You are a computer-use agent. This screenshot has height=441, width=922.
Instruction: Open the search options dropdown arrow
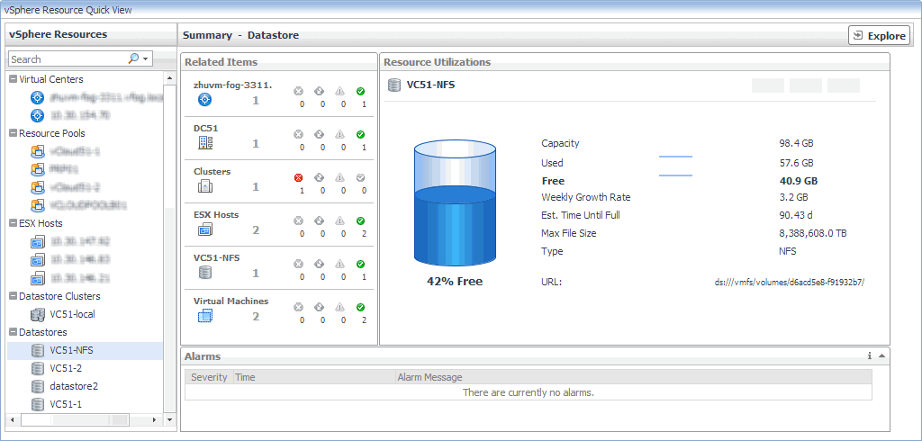(145, 59)
